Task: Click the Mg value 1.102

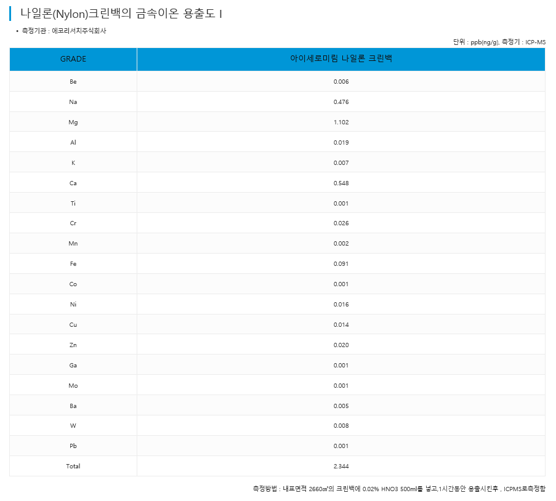Action: (x=340, y=122)
